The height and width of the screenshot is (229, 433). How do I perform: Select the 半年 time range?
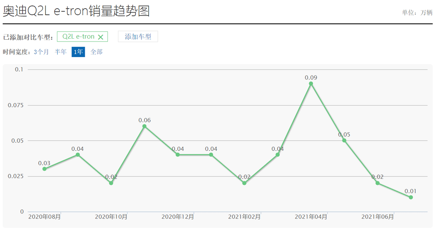pos(61,52)
